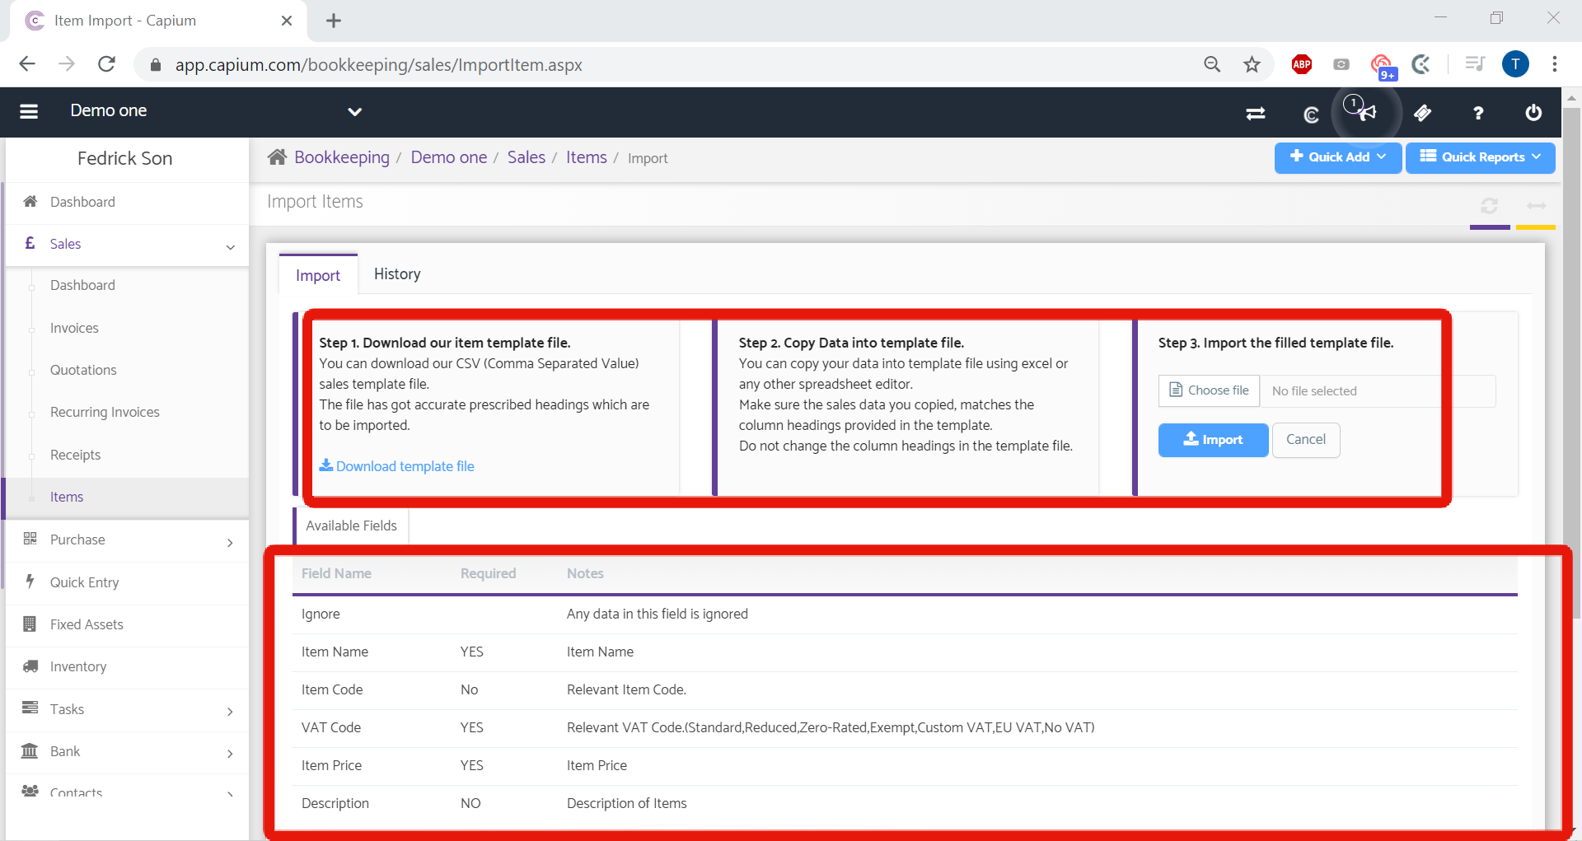Select the Import tab
1582x841 pixels.
pyautogui.click(x=318, y=275)
